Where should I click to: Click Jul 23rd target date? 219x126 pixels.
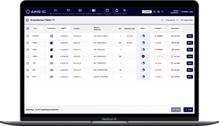click(x=175, y=36)
